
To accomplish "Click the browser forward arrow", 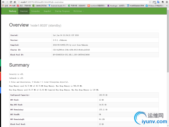I will pyautogui.click(x=7, y=2).
